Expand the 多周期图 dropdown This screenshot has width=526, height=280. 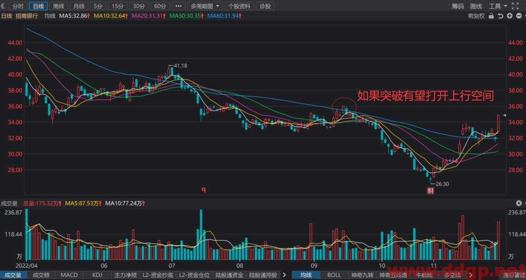click(205, 6)
